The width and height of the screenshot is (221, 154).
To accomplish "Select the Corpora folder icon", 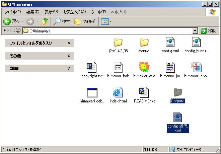I will point(177,92).
